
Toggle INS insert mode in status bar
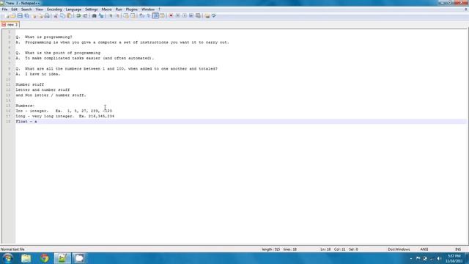(x=458, y=249)
